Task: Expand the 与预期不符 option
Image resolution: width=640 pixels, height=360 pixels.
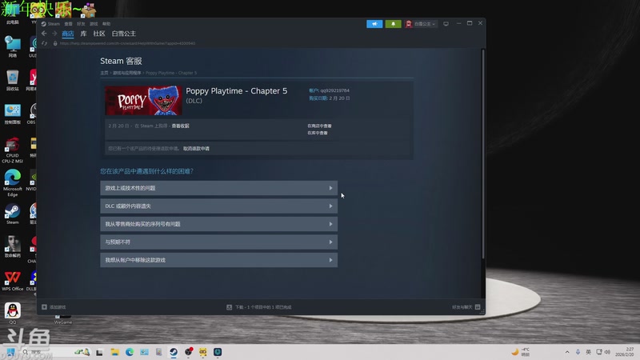Action: 218,242
